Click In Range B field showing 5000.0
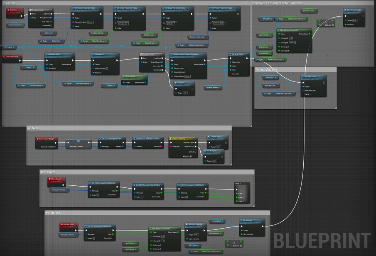The image size is (376, 256). (292, 42)
